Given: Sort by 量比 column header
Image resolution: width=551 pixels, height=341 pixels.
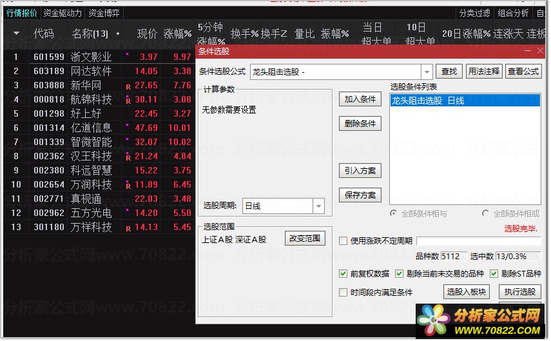Looking at the screenshot, I should tap(304, 34).
